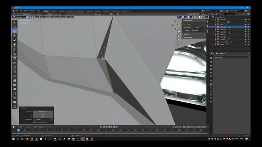Hide the Collection via its eye icon

(x=248, y=20)
